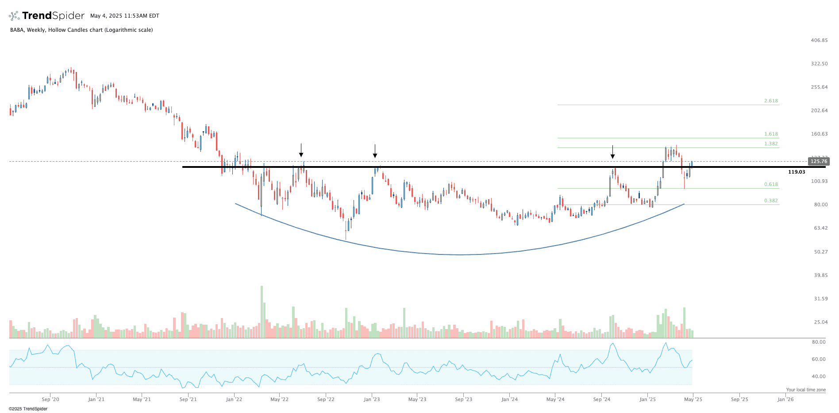
Task: Click the black arrow near Sep '24
Action: [x=612, y=152]
